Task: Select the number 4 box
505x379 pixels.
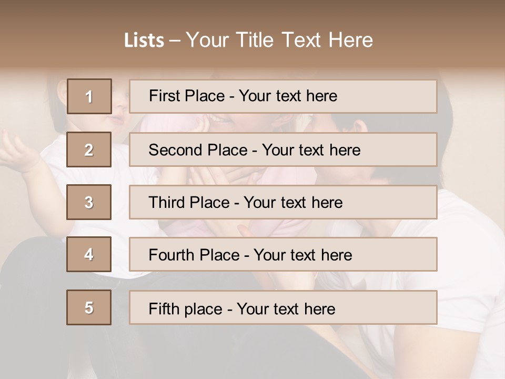Action: [89, 254]
